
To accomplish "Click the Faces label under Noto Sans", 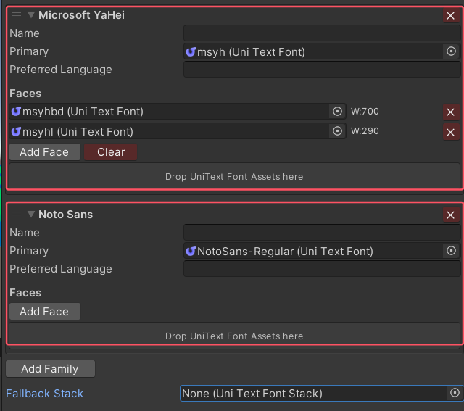I will [25, 293].
